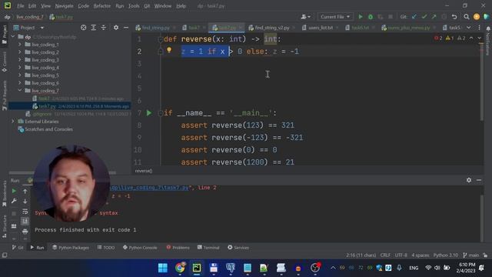Start debugging with the green bug icon
The image size is (492, 277).
pos(371,17)
